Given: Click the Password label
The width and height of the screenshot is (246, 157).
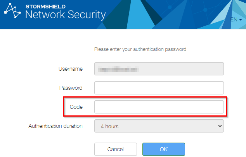Looking at the screenshot, I should coord(71,88).
